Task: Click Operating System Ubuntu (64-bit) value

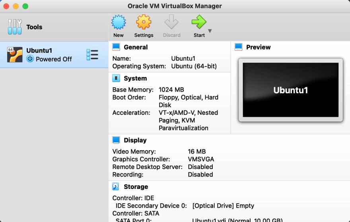Action: coord(194,66)
